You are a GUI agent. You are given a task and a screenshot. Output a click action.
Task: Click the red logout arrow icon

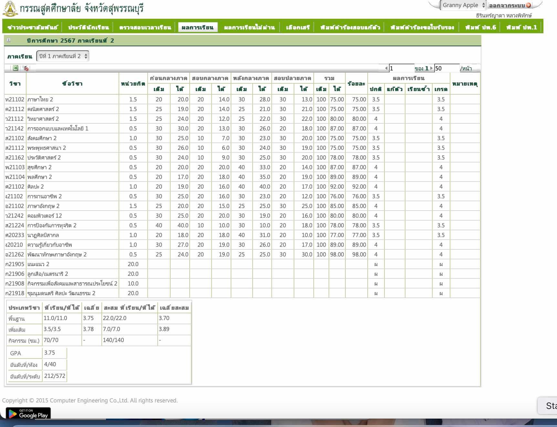click(x=528, y=5)
